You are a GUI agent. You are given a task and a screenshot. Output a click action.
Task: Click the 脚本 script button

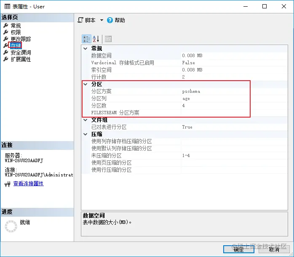click(x=86, y=20)
